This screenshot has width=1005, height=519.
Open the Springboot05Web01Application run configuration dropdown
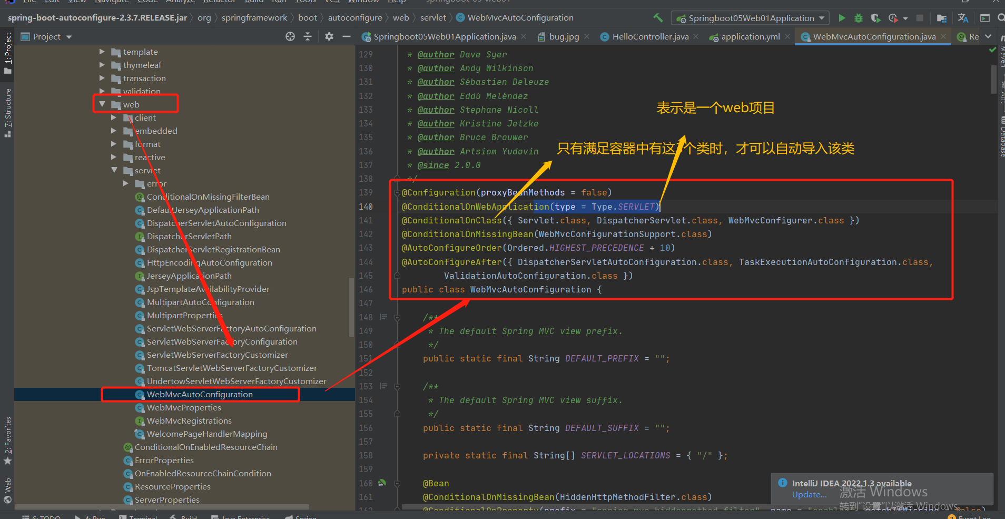pos(751,18)
